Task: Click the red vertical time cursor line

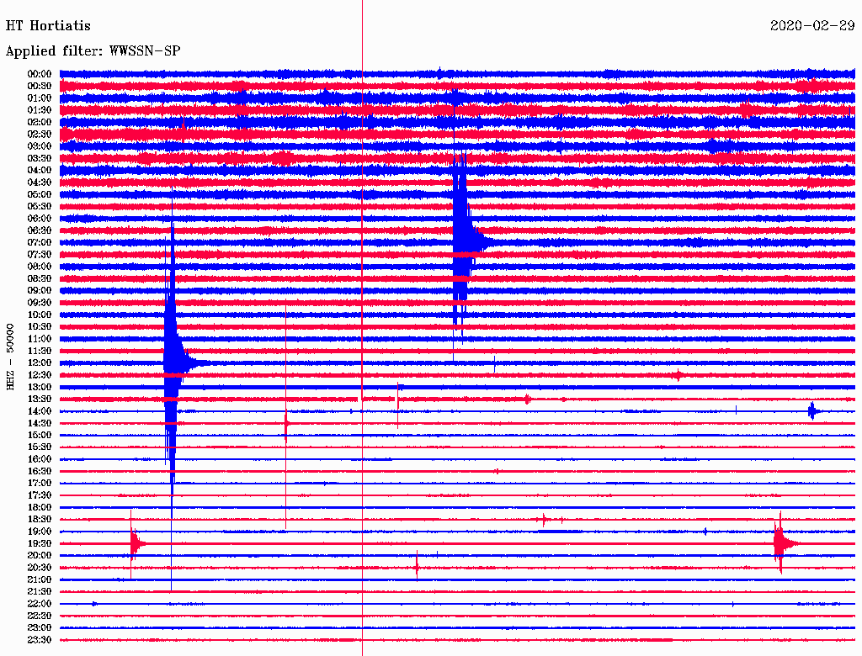Action: point(362,328)
